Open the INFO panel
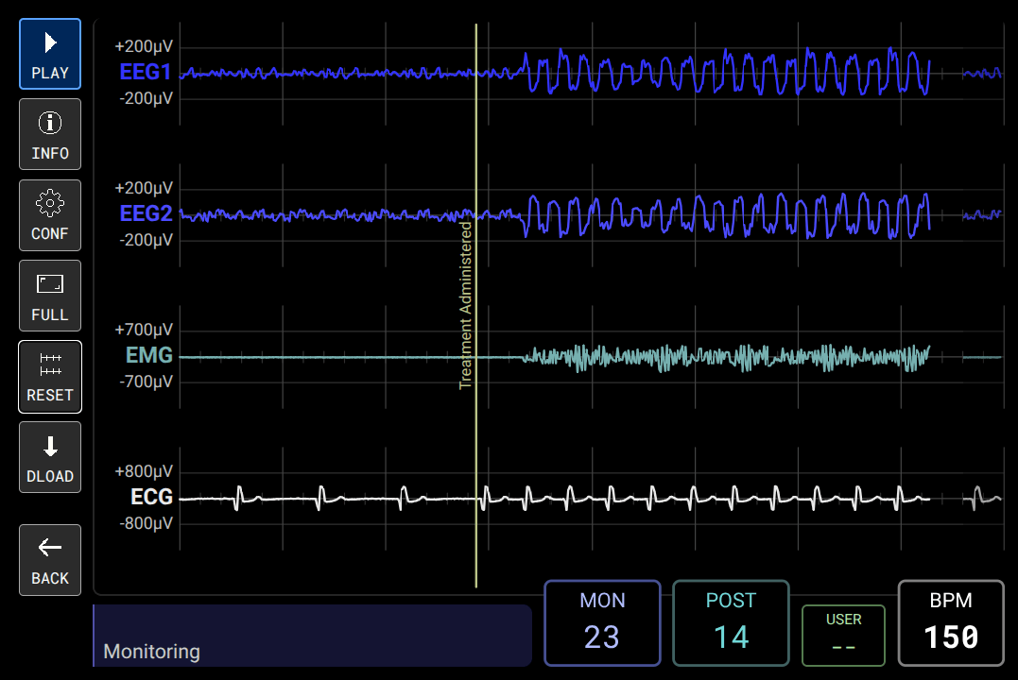Image resolution: width=1018 pixels, height=680 pixels. pyautogui.click(x=50, y=134)
